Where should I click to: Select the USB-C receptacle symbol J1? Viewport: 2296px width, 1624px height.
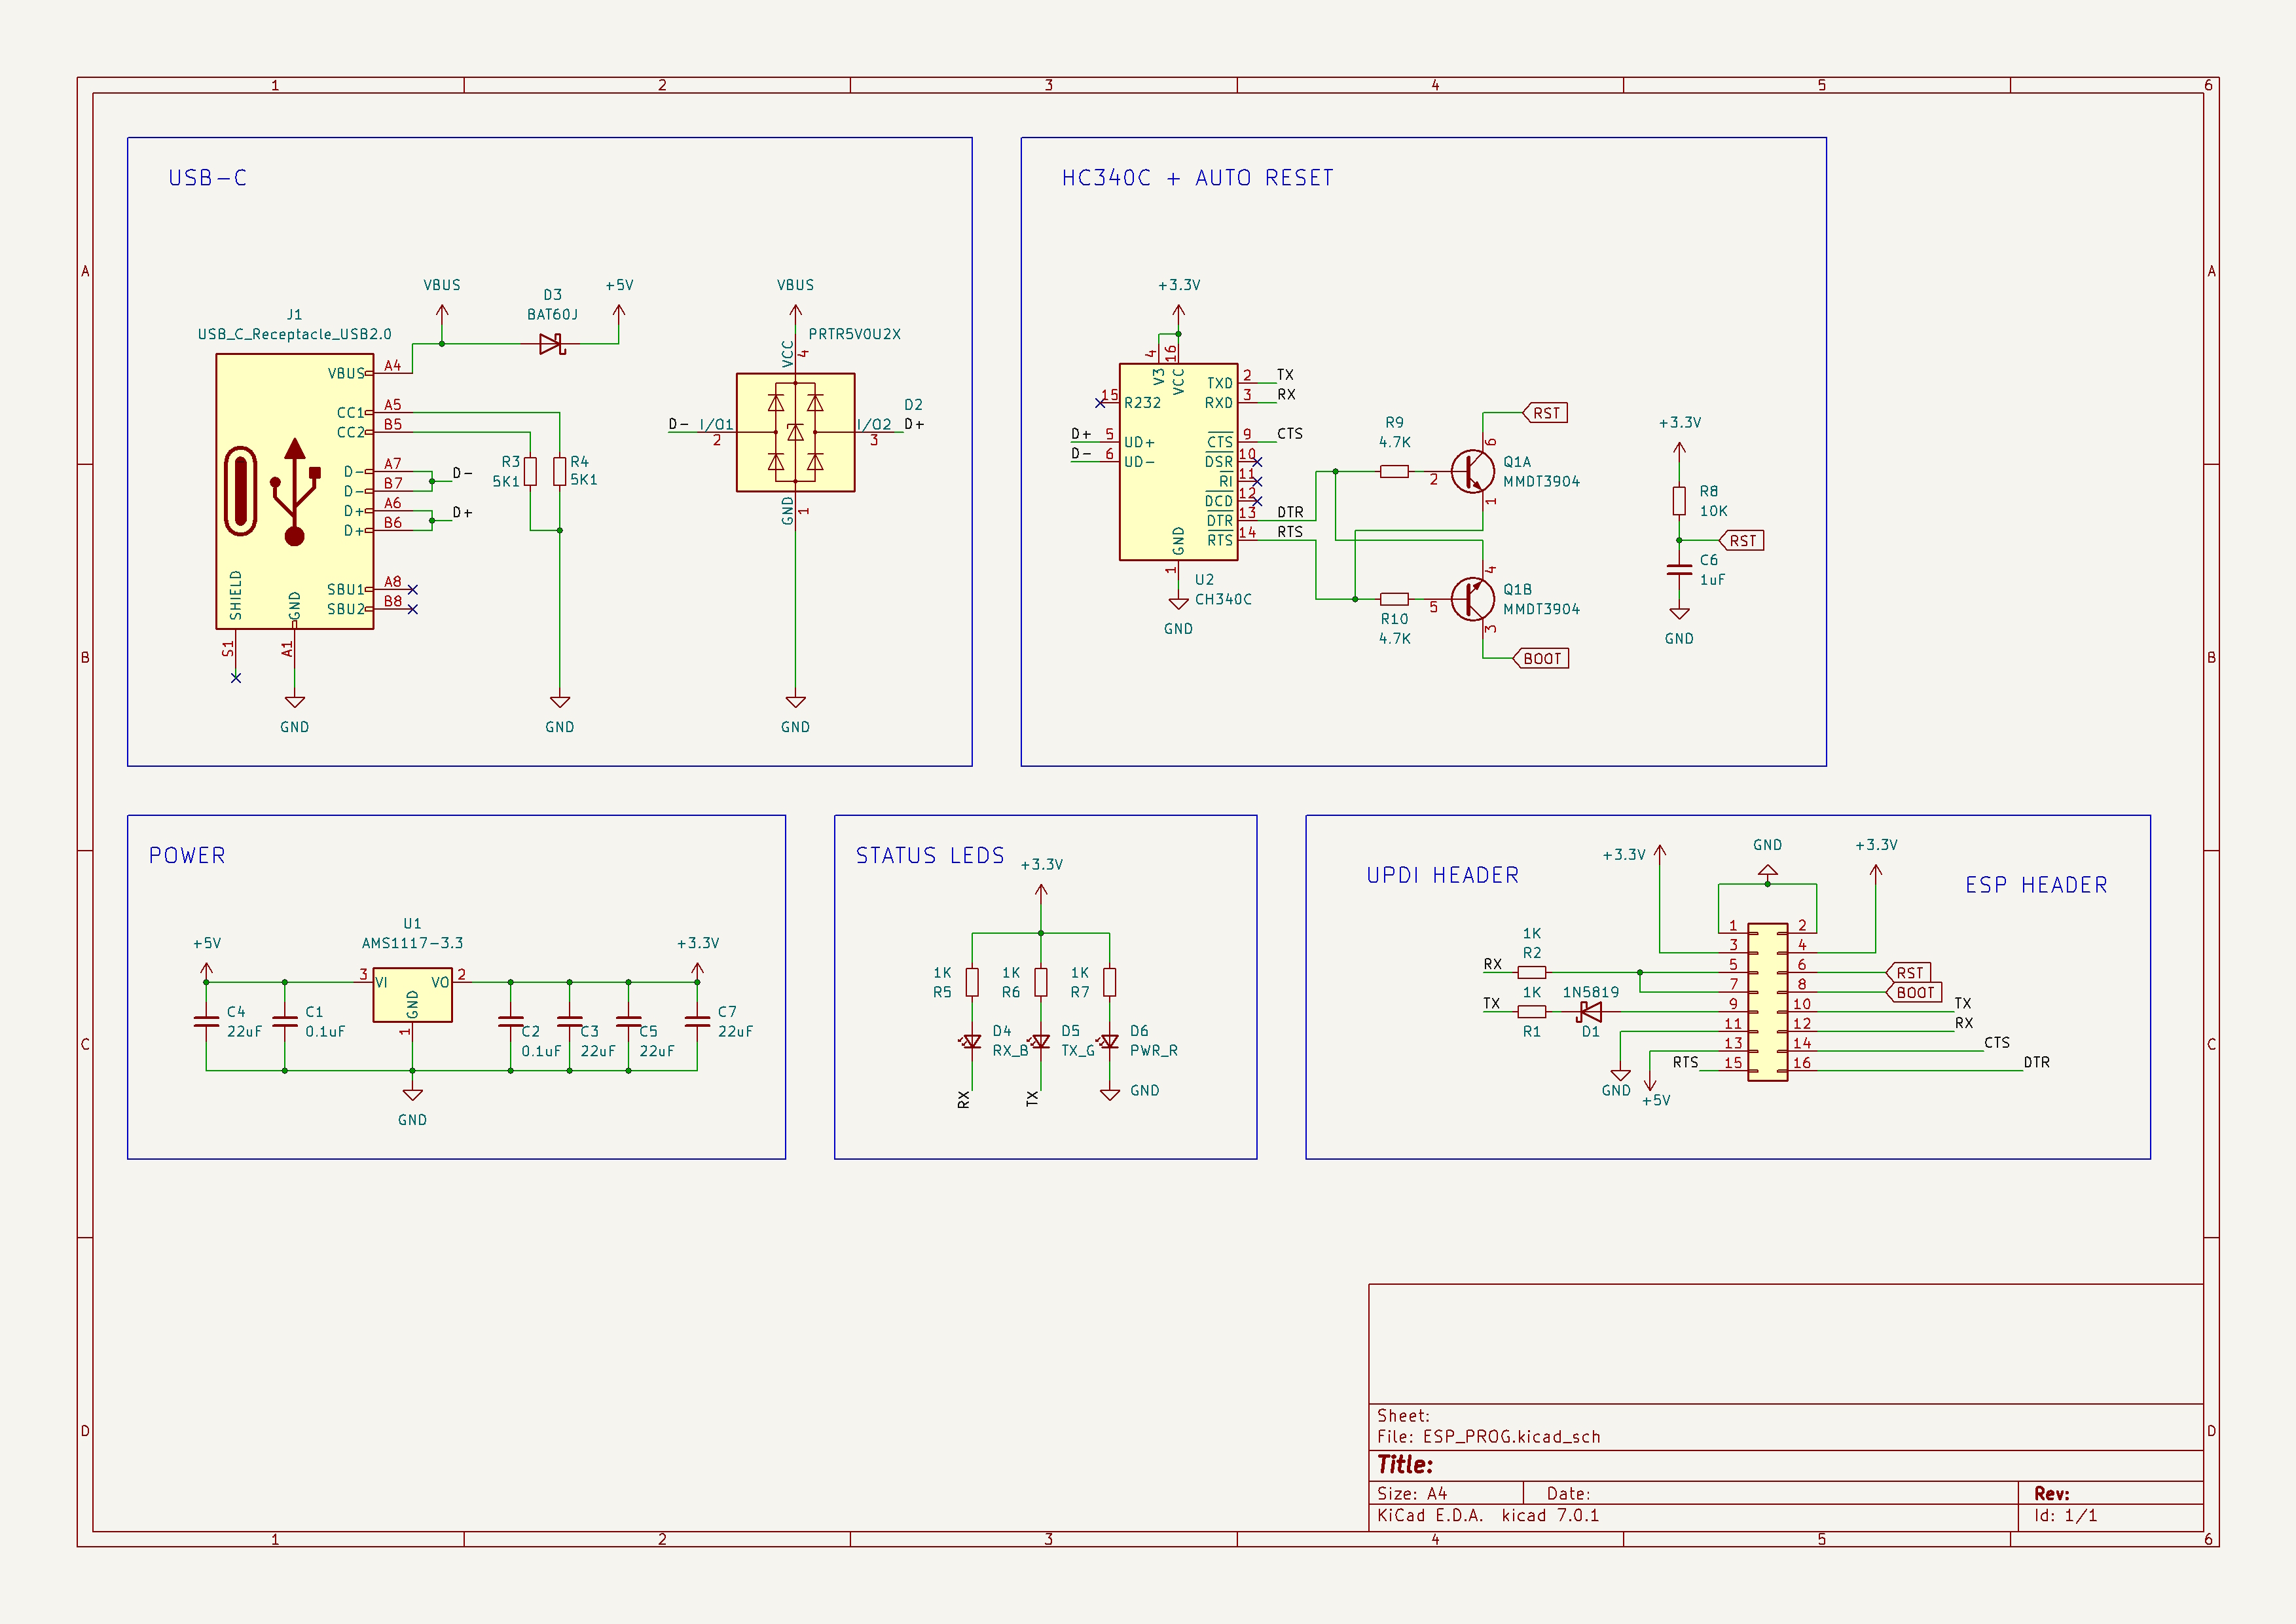[294, 491]
